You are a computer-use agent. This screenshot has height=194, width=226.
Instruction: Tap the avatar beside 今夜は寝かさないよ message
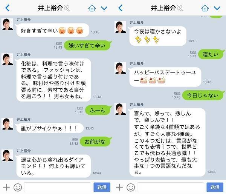point(121,27)
